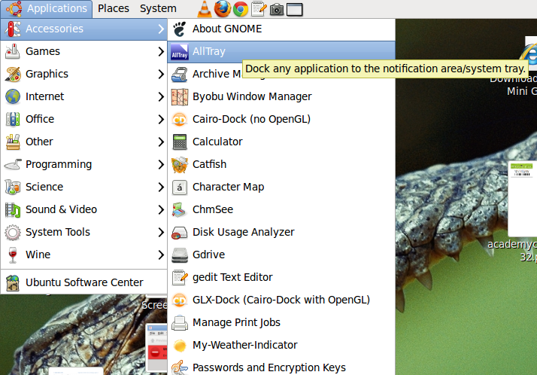Select the Games category label
This screenshot has height=375, width=537.
point(43,52)
